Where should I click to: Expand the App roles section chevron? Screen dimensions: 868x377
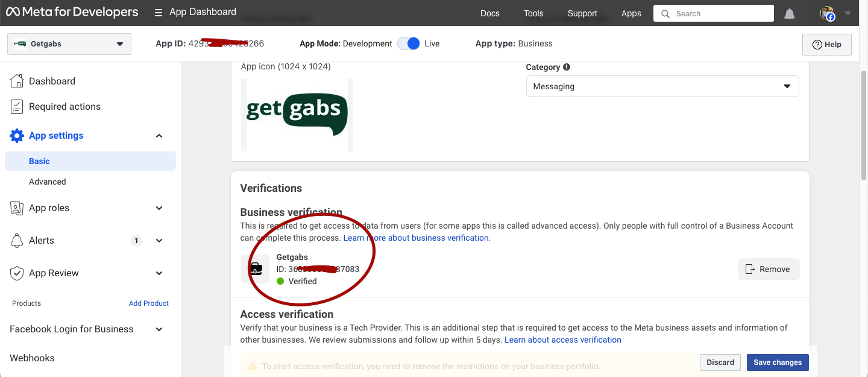point(159,208)
